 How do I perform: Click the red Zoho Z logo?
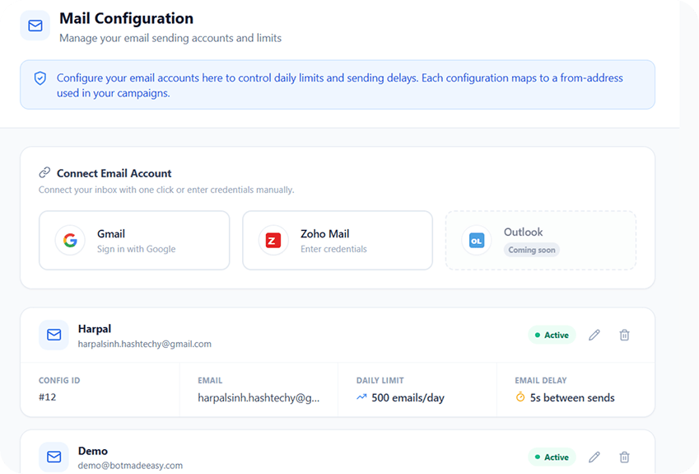(273, 241)
